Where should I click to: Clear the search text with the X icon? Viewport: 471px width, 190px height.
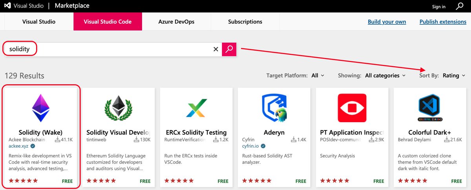pyautogui.click(x=215, y=49)
